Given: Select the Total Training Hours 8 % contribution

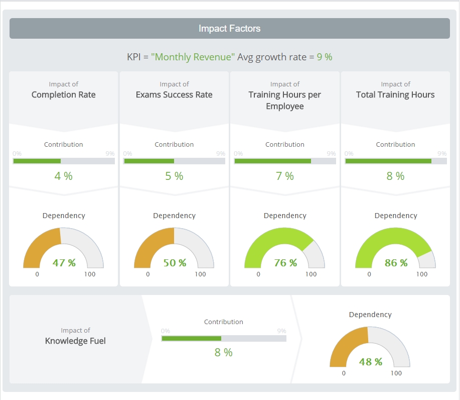Looking at the screenshot, I should click(x=395, y=176).
